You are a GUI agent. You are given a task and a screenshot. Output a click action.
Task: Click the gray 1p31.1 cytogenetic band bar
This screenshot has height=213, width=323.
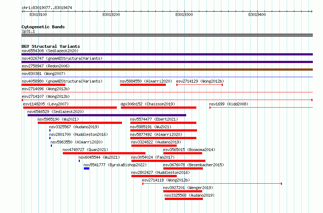coord(167,35)
